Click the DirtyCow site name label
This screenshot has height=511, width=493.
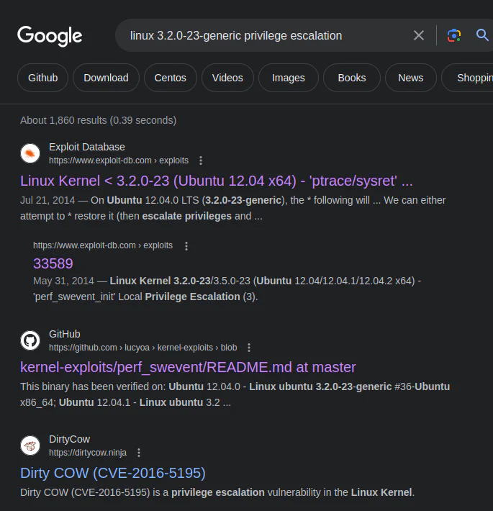pos(69,439)
